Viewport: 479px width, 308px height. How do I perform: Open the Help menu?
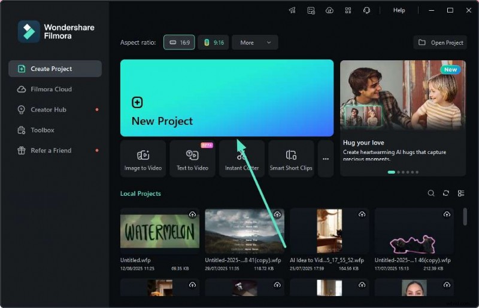(399, 10)
